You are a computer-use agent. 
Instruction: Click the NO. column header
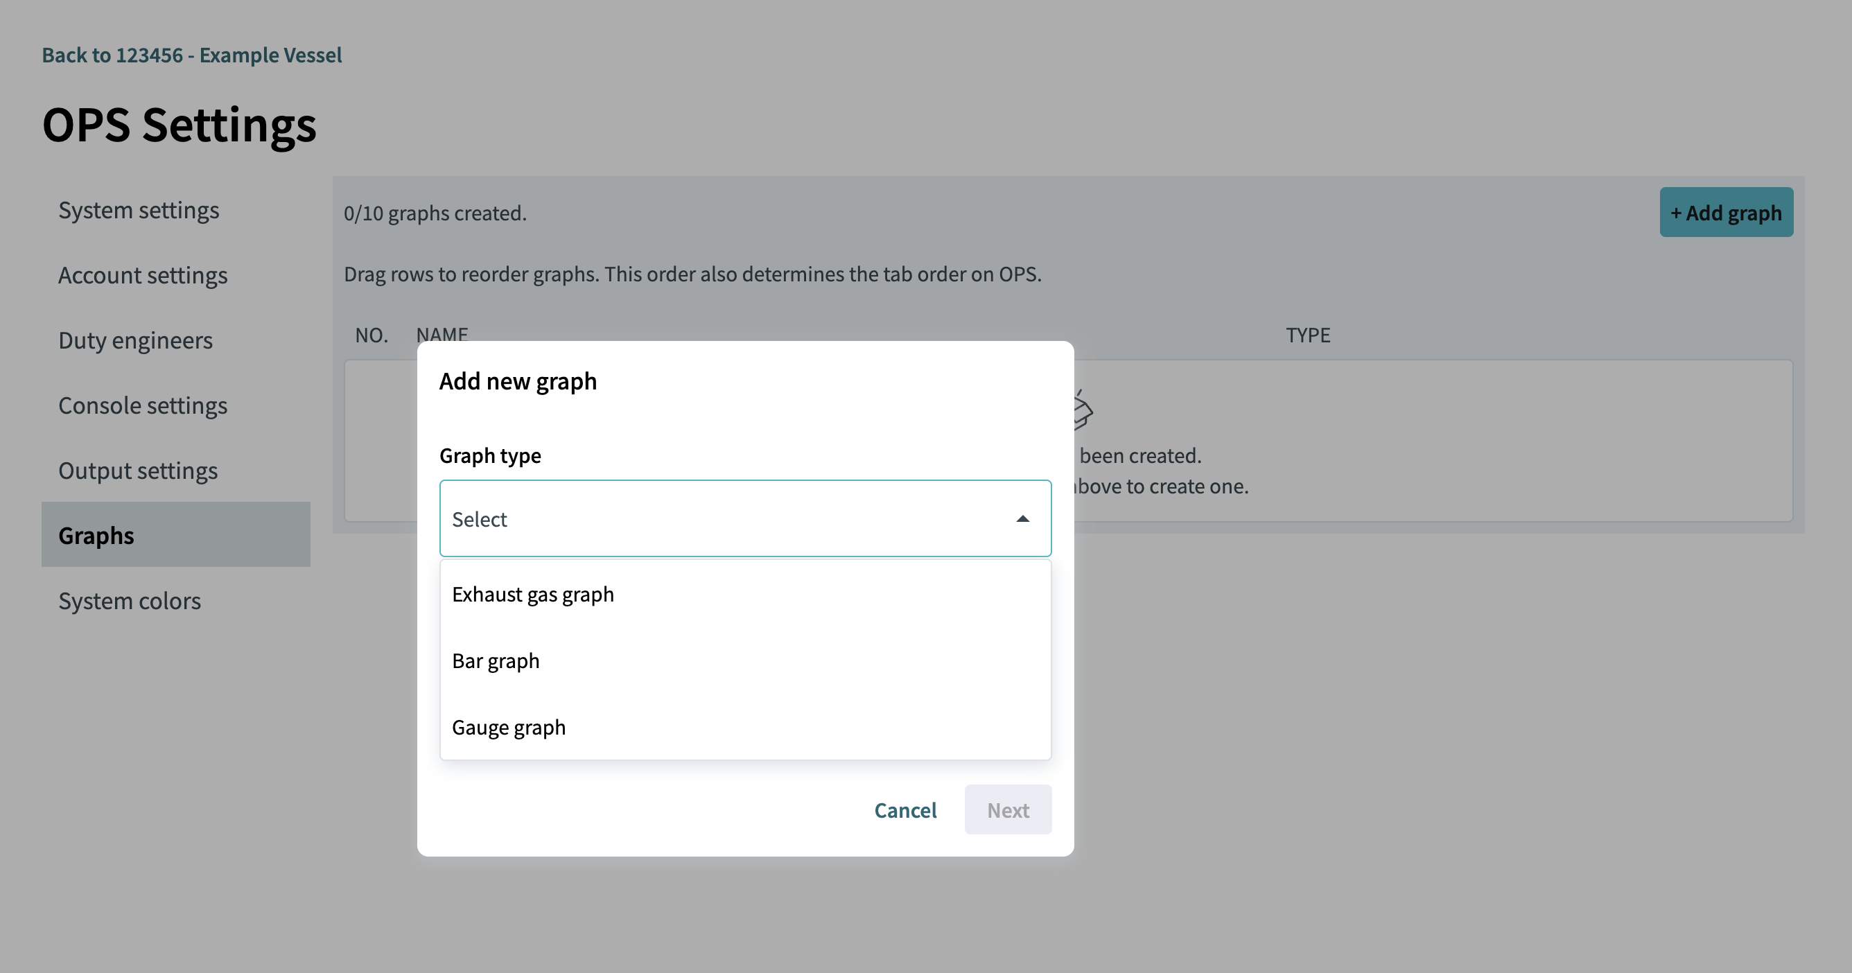(x=371, y=335)
